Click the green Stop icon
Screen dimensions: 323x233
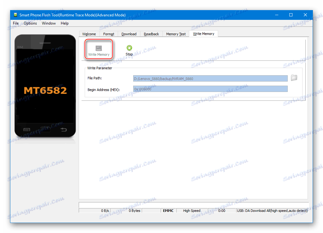[x=129, y=49]
